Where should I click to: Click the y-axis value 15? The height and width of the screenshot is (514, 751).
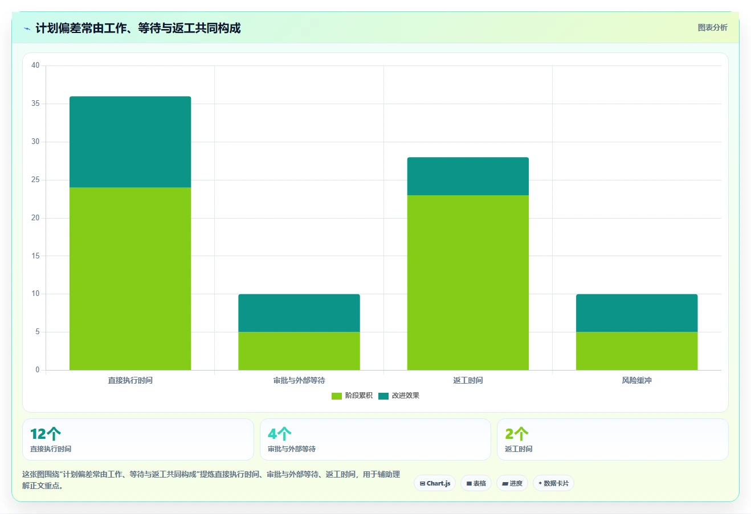[35, 256]
